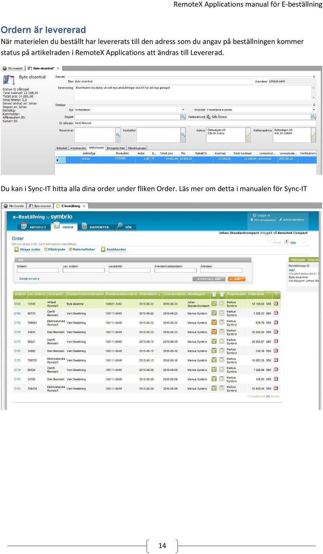Expand Detaljerad sök
The width and height of the screenshot is (323, 554).
[29, 279]
